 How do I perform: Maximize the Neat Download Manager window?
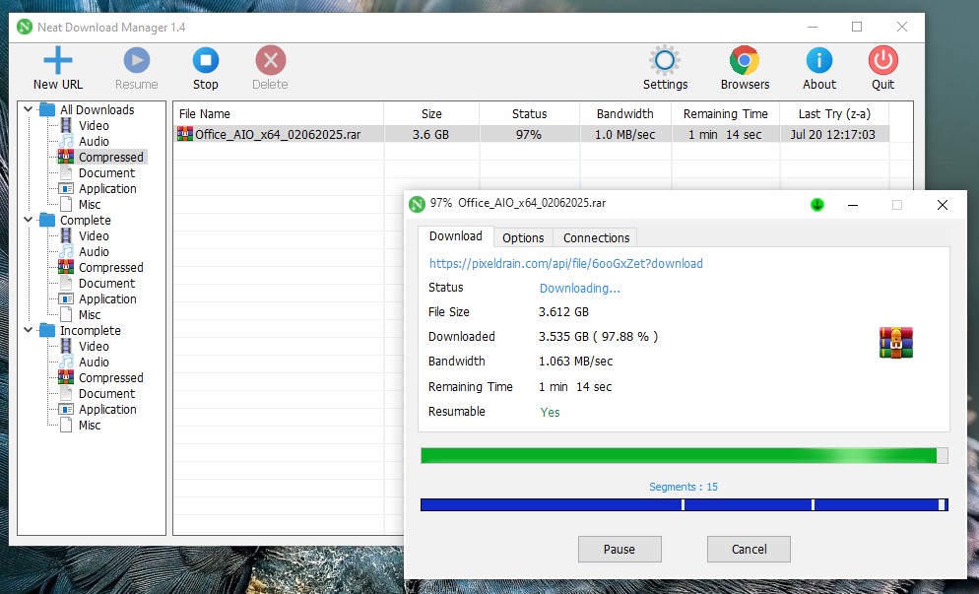tap(857, 27)
